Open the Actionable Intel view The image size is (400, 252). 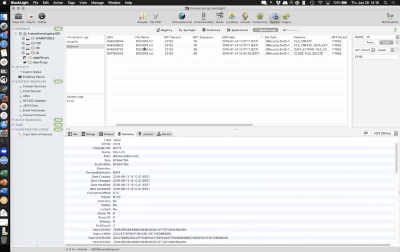(182, 18)
